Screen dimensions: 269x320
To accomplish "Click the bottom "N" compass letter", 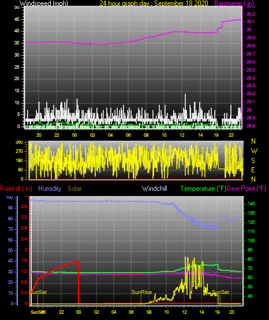I will point(253,179).
